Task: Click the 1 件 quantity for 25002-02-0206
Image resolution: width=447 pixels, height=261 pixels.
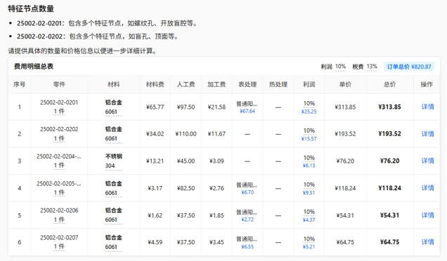Action: (59, 220)
